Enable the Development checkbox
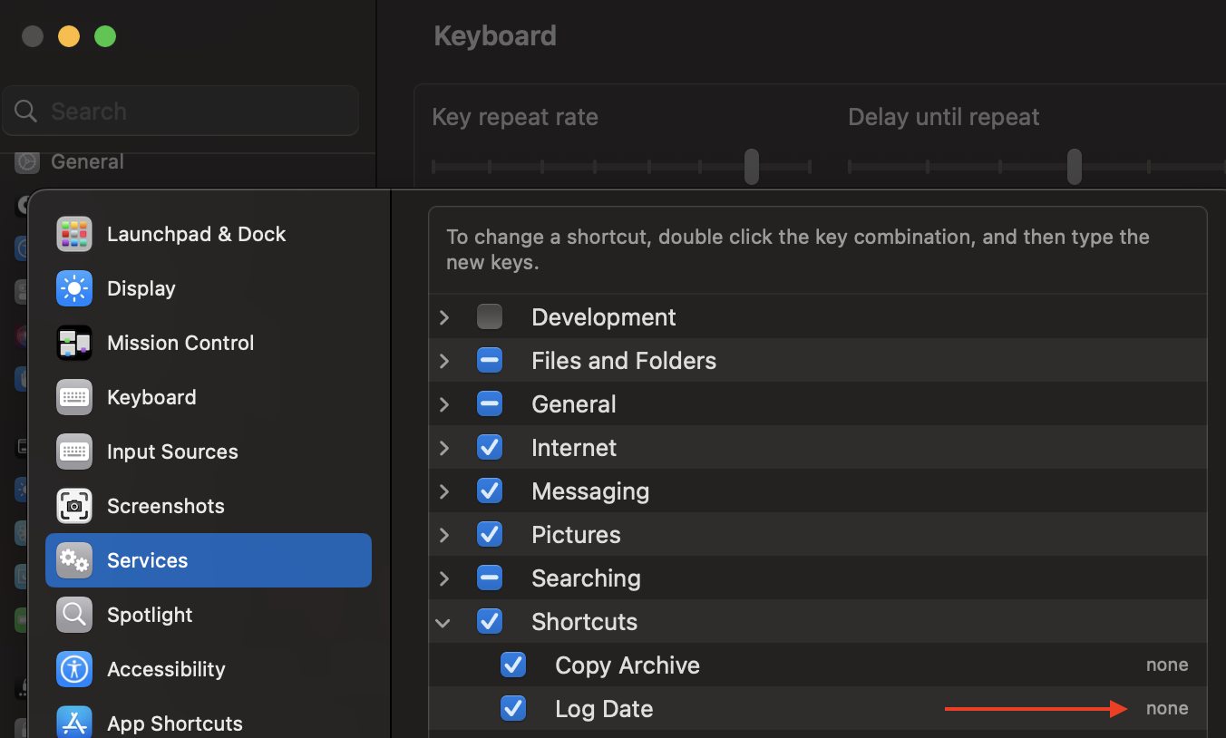The image size is (1226, 738). click(490, 317)
